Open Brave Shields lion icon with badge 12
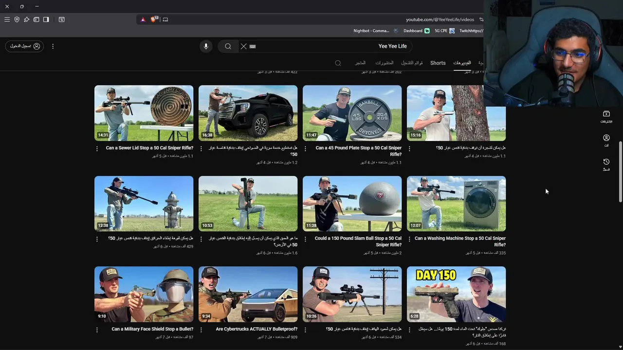Image resolution: width=623 pixels, height=350 pixels. coord(154,19)
